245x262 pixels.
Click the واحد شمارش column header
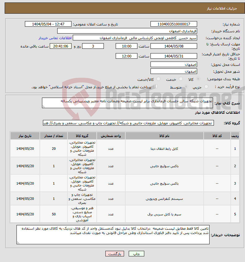coord(111,136)
